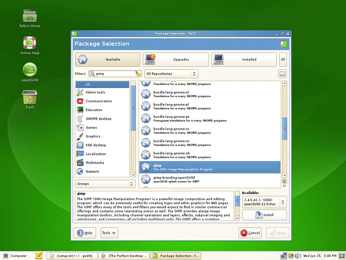346x260 pixels.
Task: Click the globe icon of bundle-lang-gnome-pl
Action: pos(146,106)
